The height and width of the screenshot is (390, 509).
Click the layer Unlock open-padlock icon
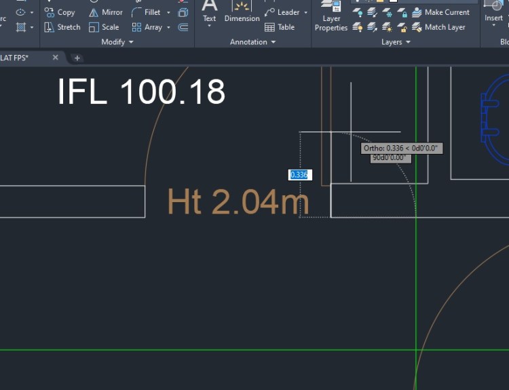point(402,27)
